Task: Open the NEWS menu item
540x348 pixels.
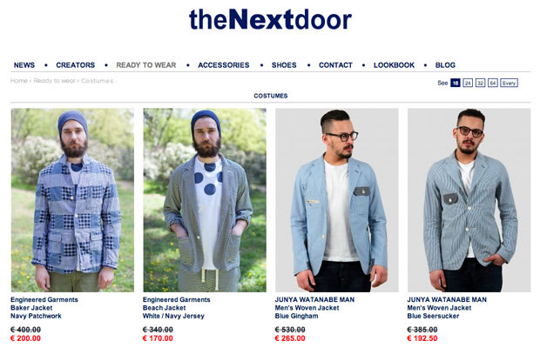Action: point(24,65)
